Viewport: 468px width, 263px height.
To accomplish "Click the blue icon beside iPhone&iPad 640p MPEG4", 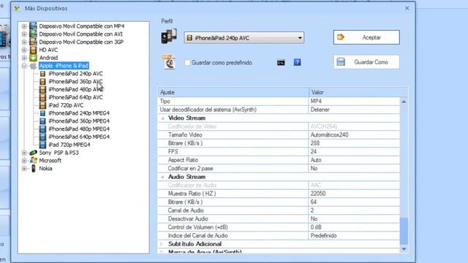I will [42, 137].
